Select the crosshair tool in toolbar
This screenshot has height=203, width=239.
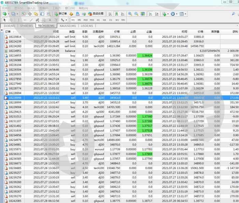coord(11,20)
